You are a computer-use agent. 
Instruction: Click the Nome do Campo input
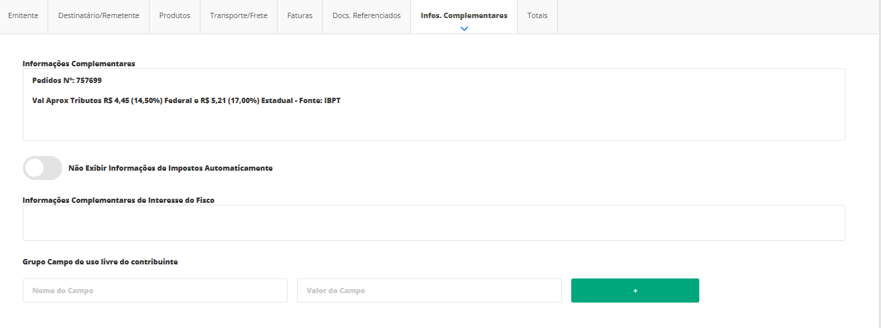[x=155, y=291]
